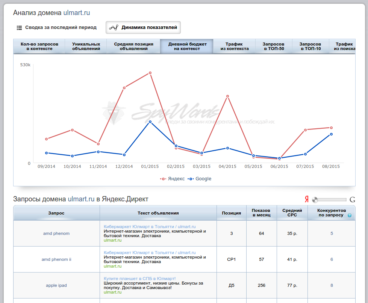
Task: Click the 530k y-axis label
Action: [25, 65]
